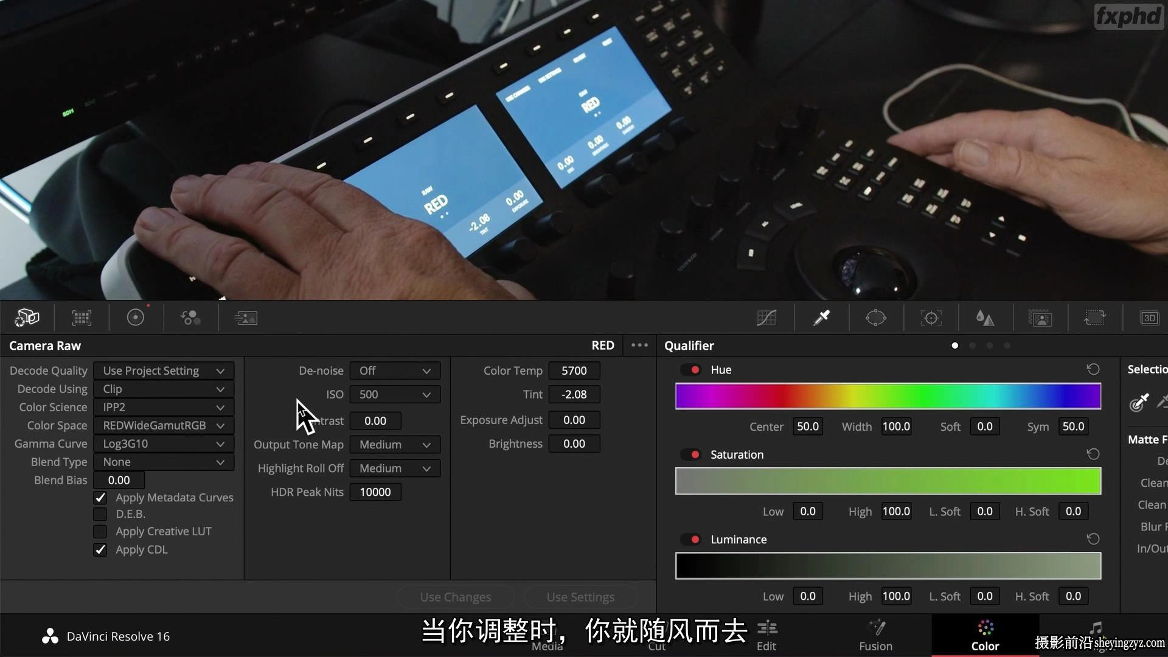Image resolution: width=1168 pixels, height=657 pixels.
Task: Toggle the Hue qualifier on/off
Action: point(691,370)
